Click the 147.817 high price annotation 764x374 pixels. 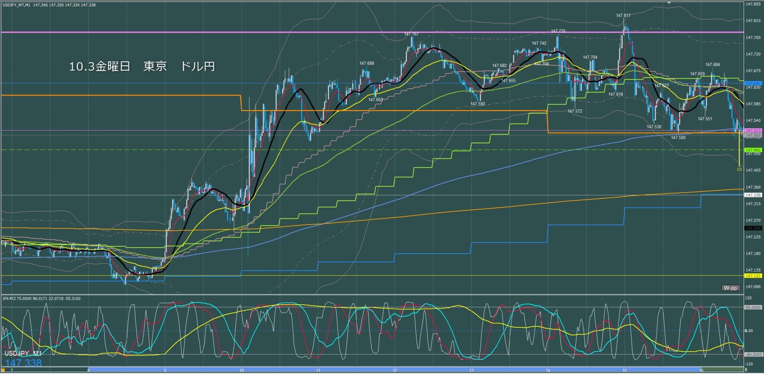pos(623,16)
